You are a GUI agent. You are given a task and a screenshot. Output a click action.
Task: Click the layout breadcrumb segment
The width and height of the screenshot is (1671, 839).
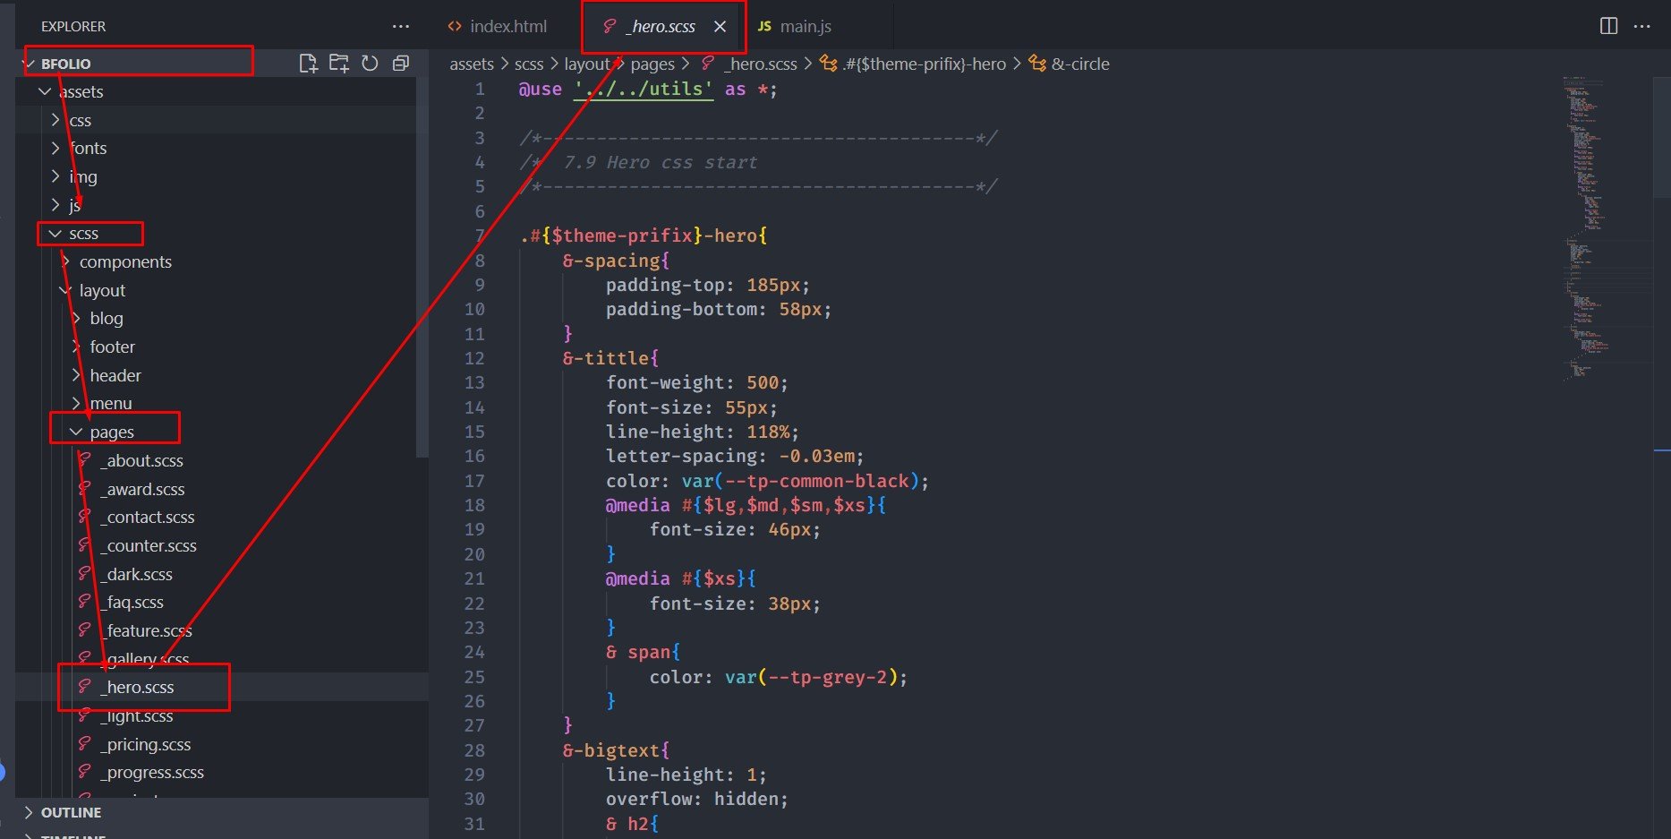coord(586,64)
